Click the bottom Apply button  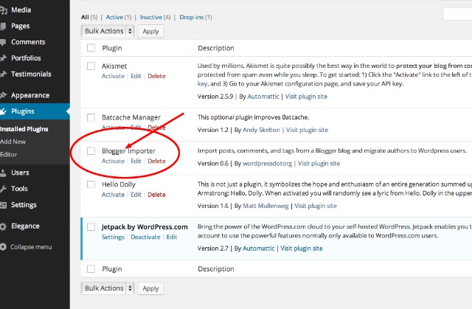pyautogui.click(x=150, y=288)
